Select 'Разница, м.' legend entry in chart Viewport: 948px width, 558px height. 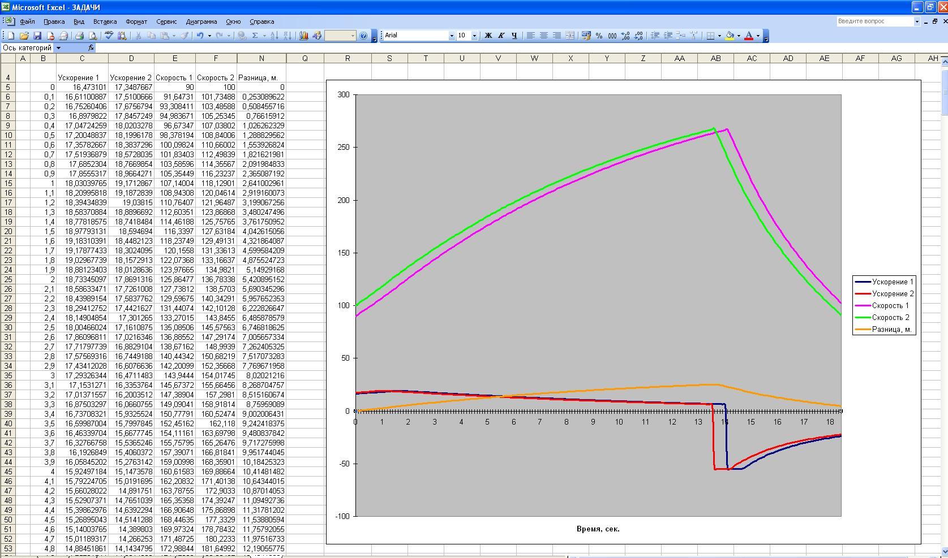[x=883, y=329]
